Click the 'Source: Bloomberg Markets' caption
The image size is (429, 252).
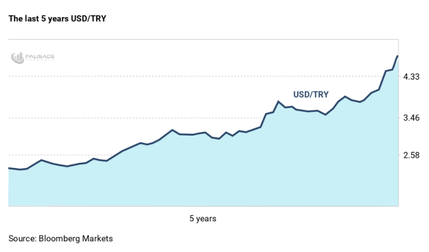click(61, 238)
